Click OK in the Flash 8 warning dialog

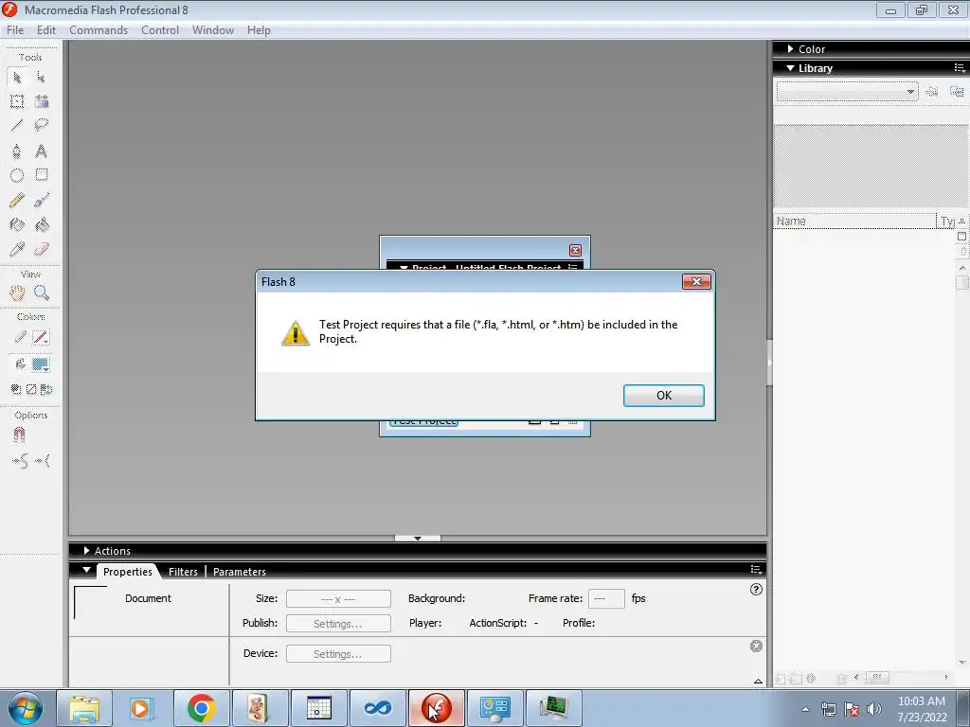[x=664, y=396]
